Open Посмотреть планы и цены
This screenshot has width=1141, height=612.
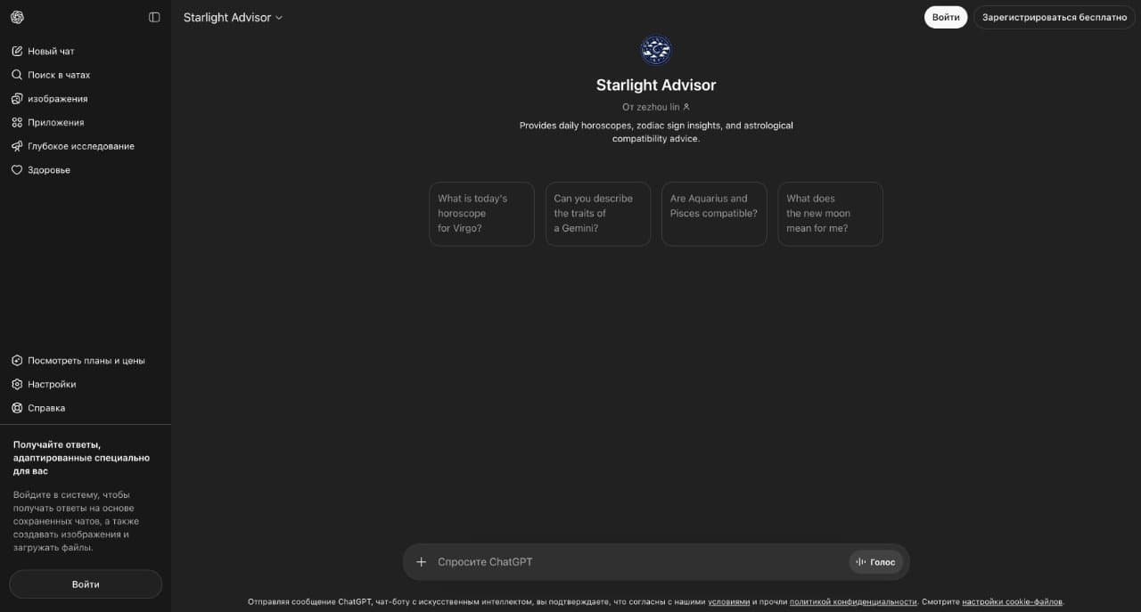(x=86, y=361)
